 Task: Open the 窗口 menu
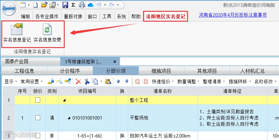pyautogui.click(x=92, y=16)
